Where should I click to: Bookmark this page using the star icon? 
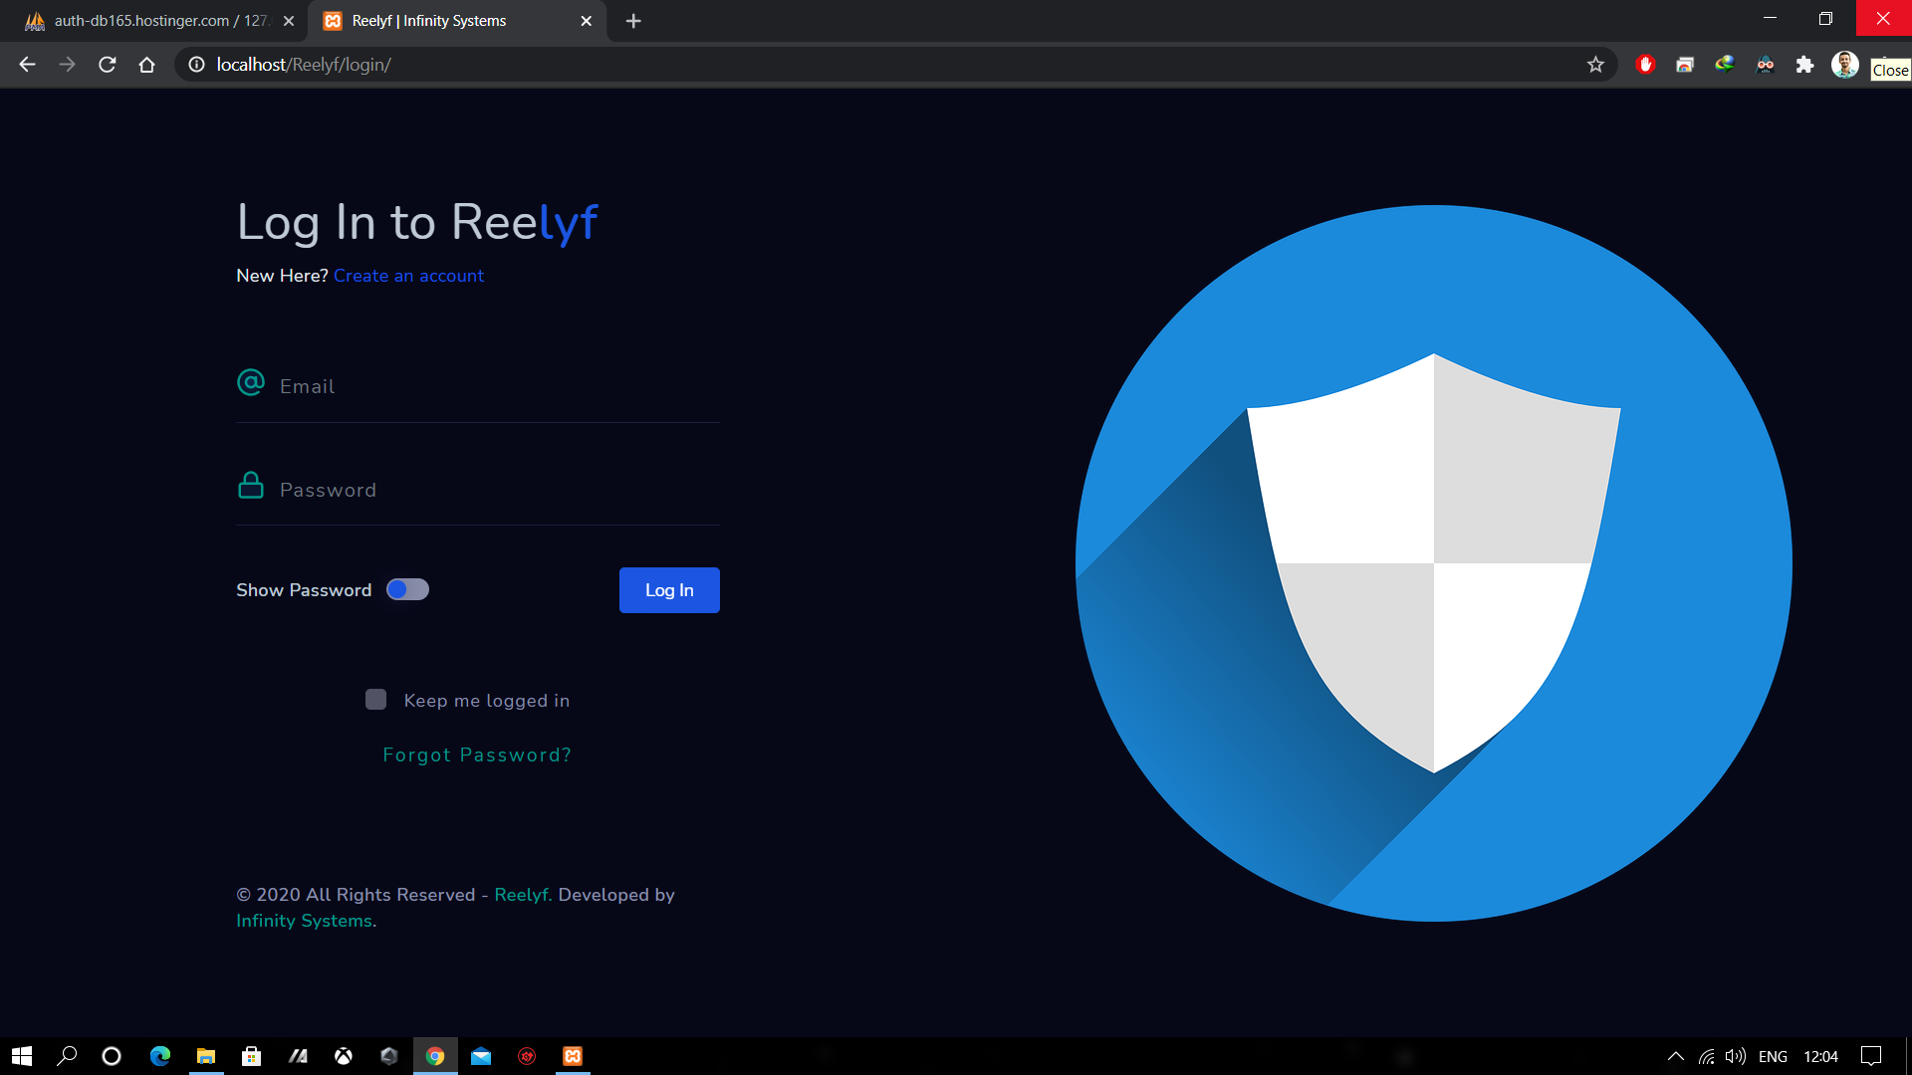click(x=1596, y=65)
